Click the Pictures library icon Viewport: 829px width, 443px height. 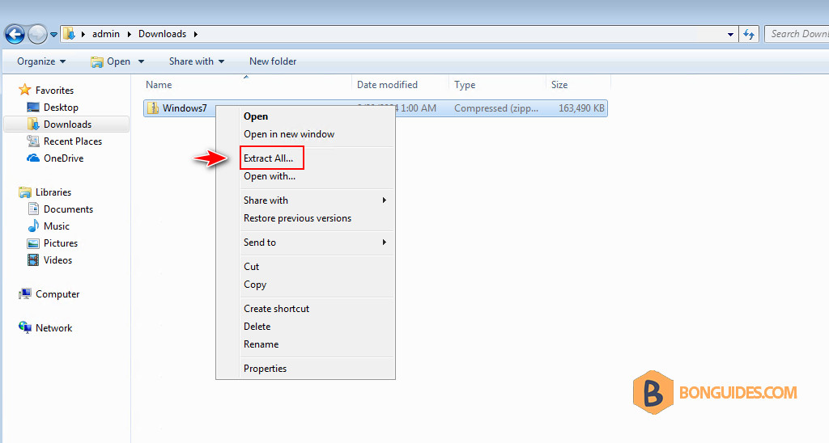32,243
